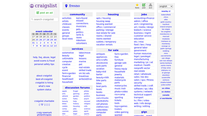Open the discussion forums header

point(77,88)
